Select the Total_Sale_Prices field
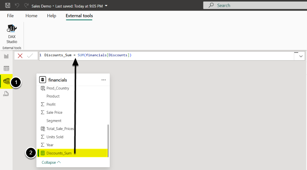This screenshot has width=307, height=170. [x=60, y=129]
